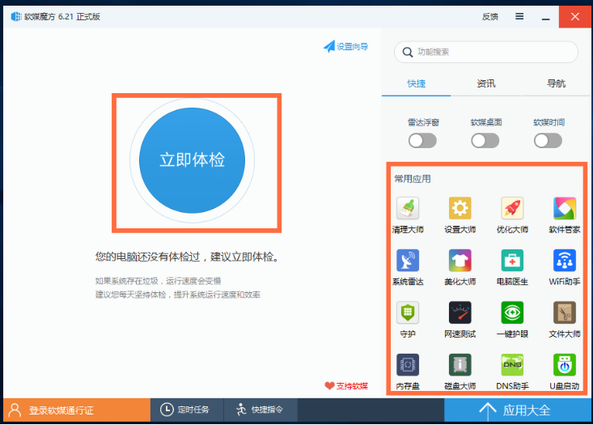
Task: Open 守护 shield icon
Action: pyautogui.click(x=408, y=312)
